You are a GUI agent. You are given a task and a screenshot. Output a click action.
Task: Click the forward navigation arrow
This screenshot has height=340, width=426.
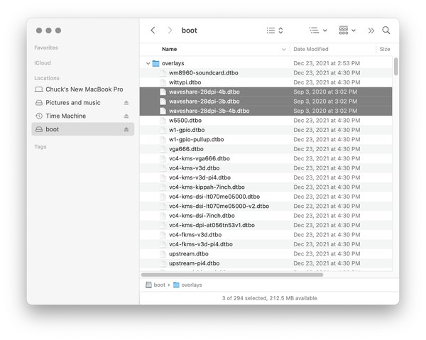(170, 30)
